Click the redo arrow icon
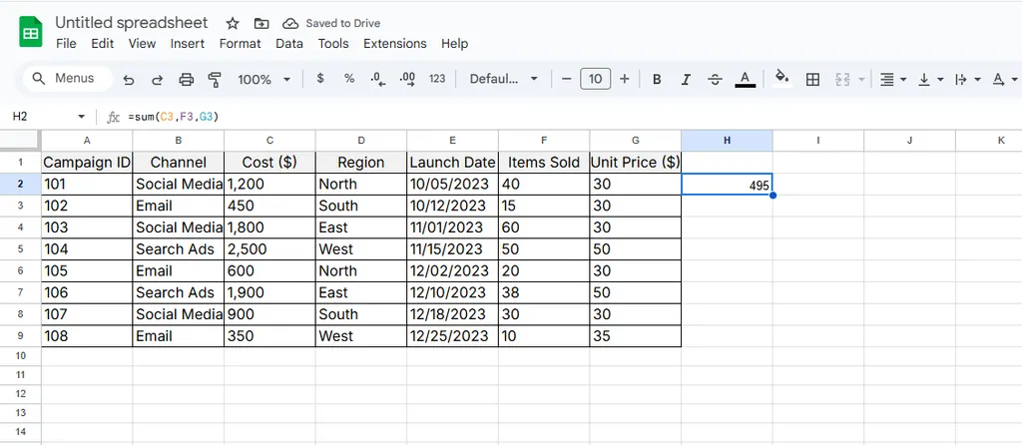Viewport: 1022px width, 445px height. pos(157,79)
